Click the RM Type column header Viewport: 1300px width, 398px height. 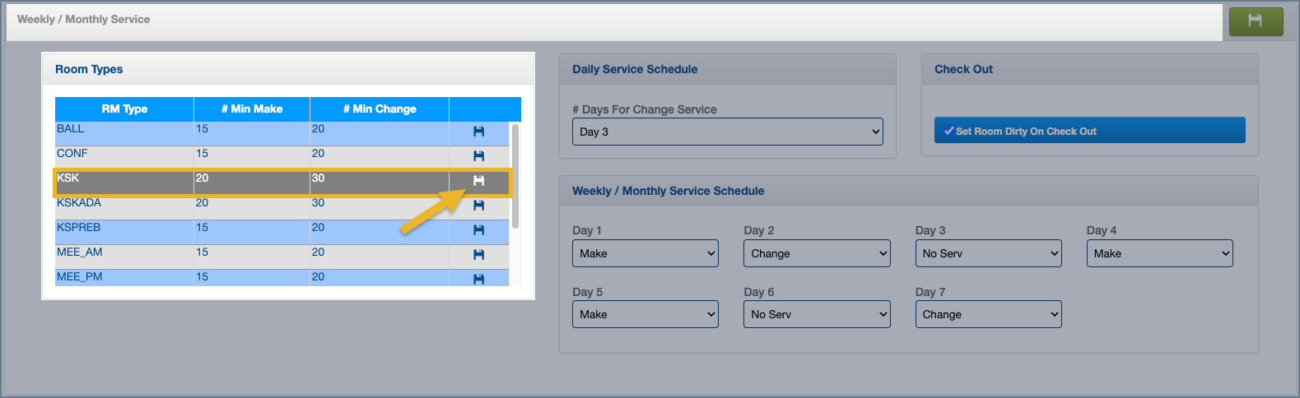(124, 109)
